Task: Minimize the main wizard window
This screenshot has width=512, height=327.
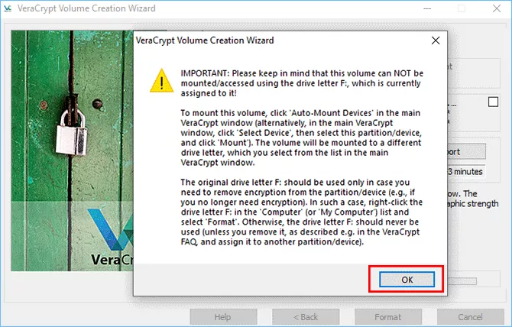Action: 427,8
